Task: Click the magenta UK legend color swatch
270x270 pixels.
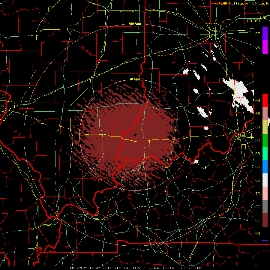Action: [x=265, y=47]
